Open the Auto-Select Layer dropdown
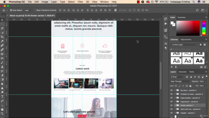The image size is (209, 118). (x=28, y=10)
